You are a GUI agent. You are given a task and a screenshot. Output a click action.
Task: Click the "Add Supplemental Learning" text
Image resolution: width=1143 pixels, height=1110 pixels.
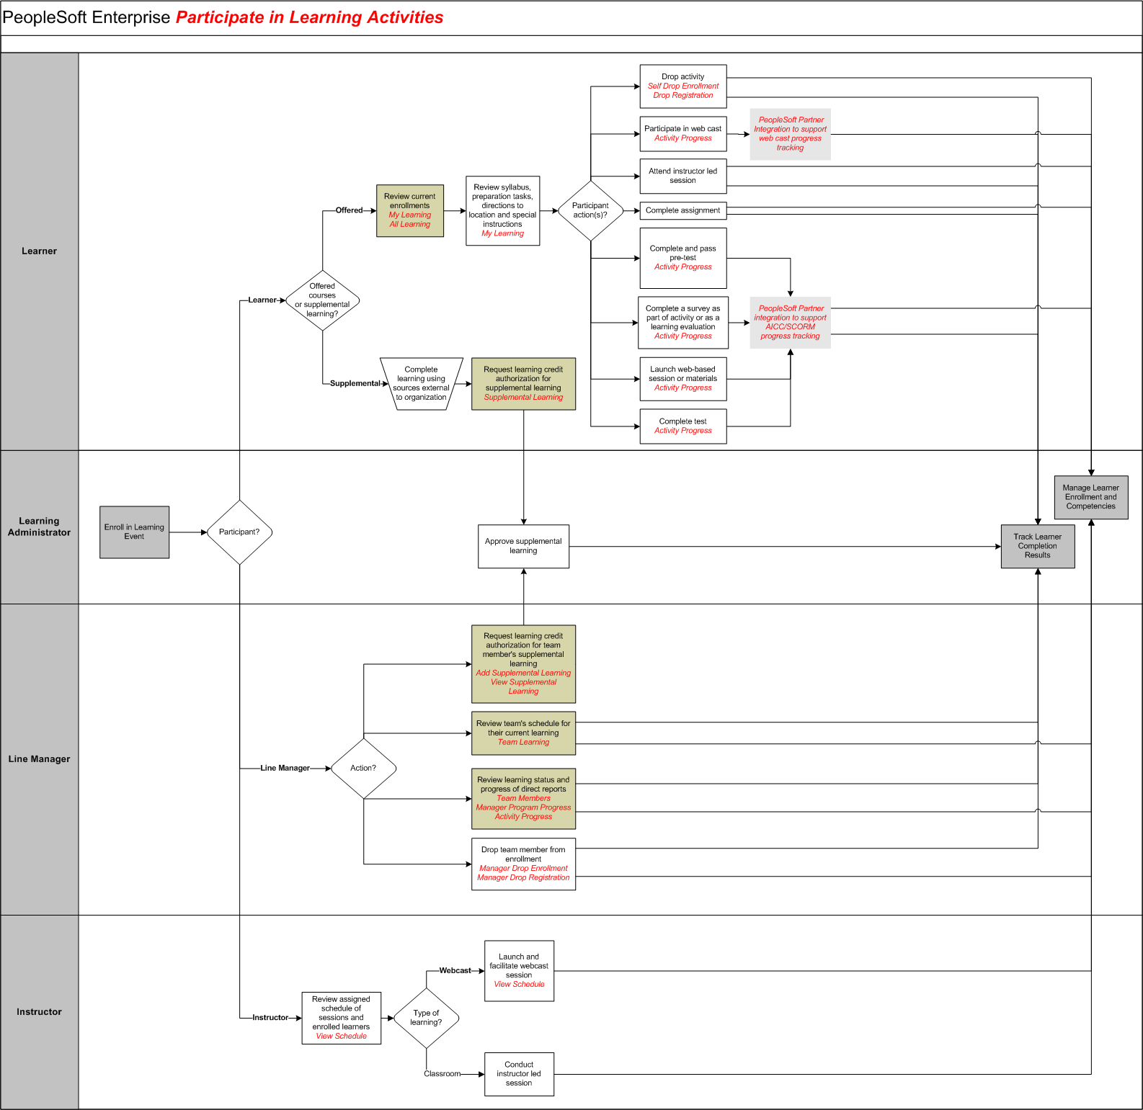(x=524, y=673)
